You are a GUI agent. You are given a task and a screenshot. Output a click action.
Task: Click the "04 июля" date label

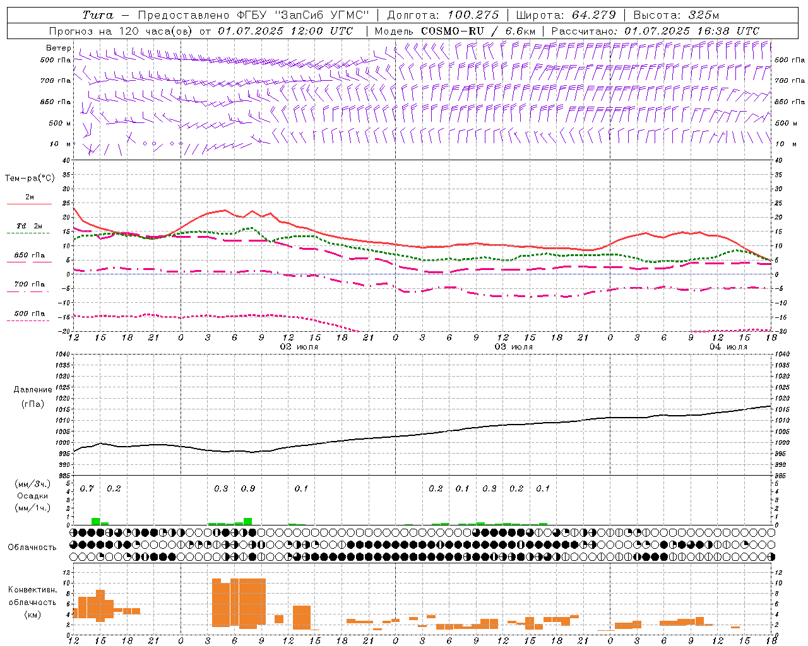728,347
